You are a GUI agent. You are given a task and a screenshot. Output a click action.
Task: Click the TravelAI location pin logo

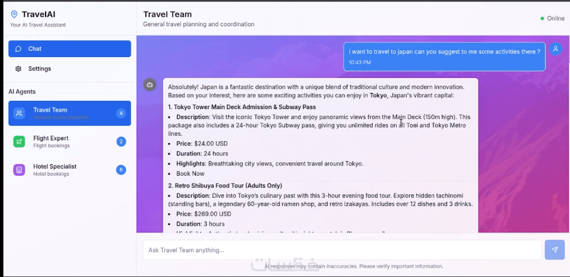(14, 15)
